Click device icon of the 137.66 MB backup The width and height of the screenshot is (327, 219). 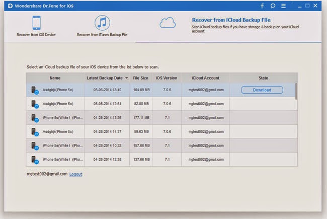(x=35, y=160)
